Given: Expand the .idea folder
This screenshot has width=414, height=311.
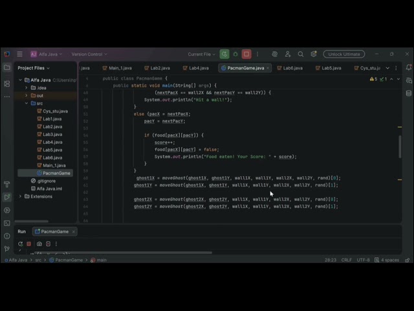Looking at the screenshot, I should [26, 87].
